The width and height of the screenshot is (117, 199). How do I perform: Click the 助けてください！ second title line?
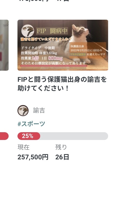43,88
